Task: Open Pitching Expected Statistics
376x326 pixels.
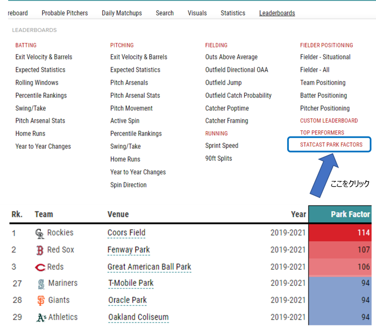Action: [x=135, y=70]
